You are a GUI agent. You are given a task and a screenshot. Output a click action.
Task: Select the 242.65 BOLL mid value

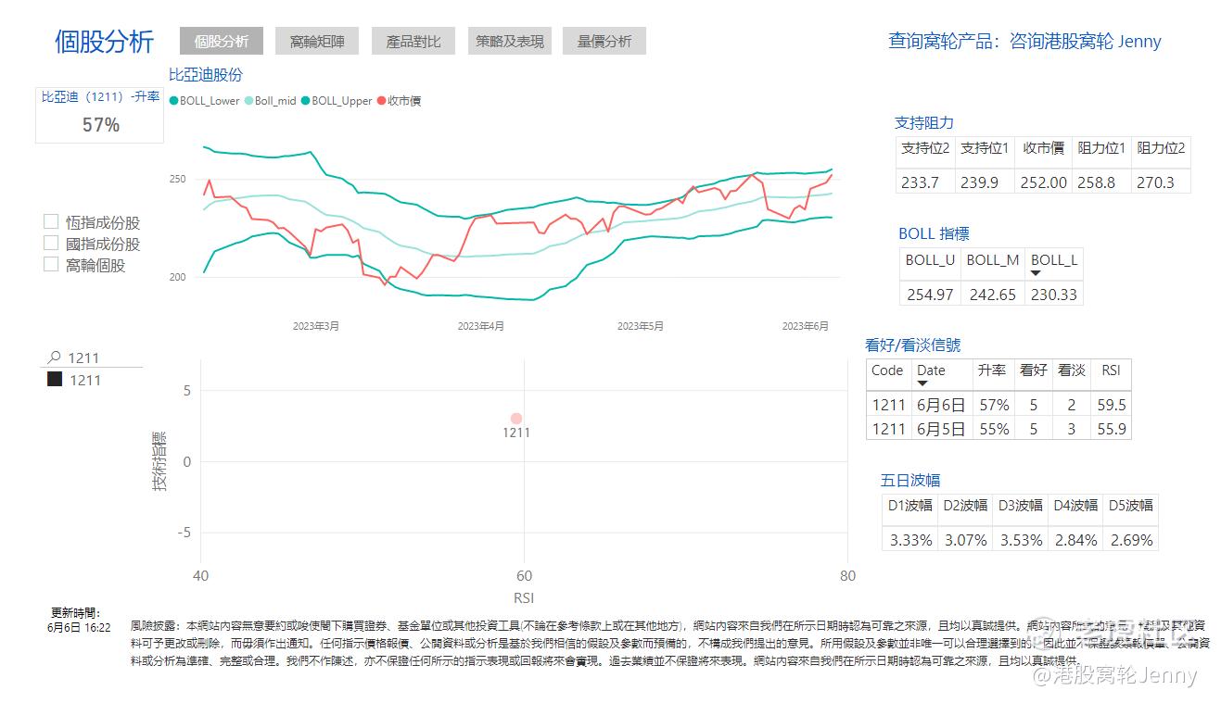[x=992, y=295]
